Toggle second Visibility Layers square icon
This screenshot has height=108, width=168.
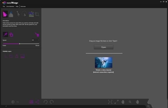pos(11,56)
